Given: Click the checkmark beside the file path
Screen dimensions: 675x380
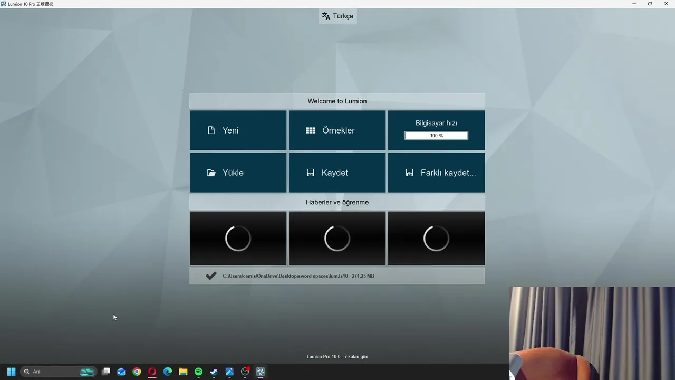Looking at the screenshot, I should [211, 275].
